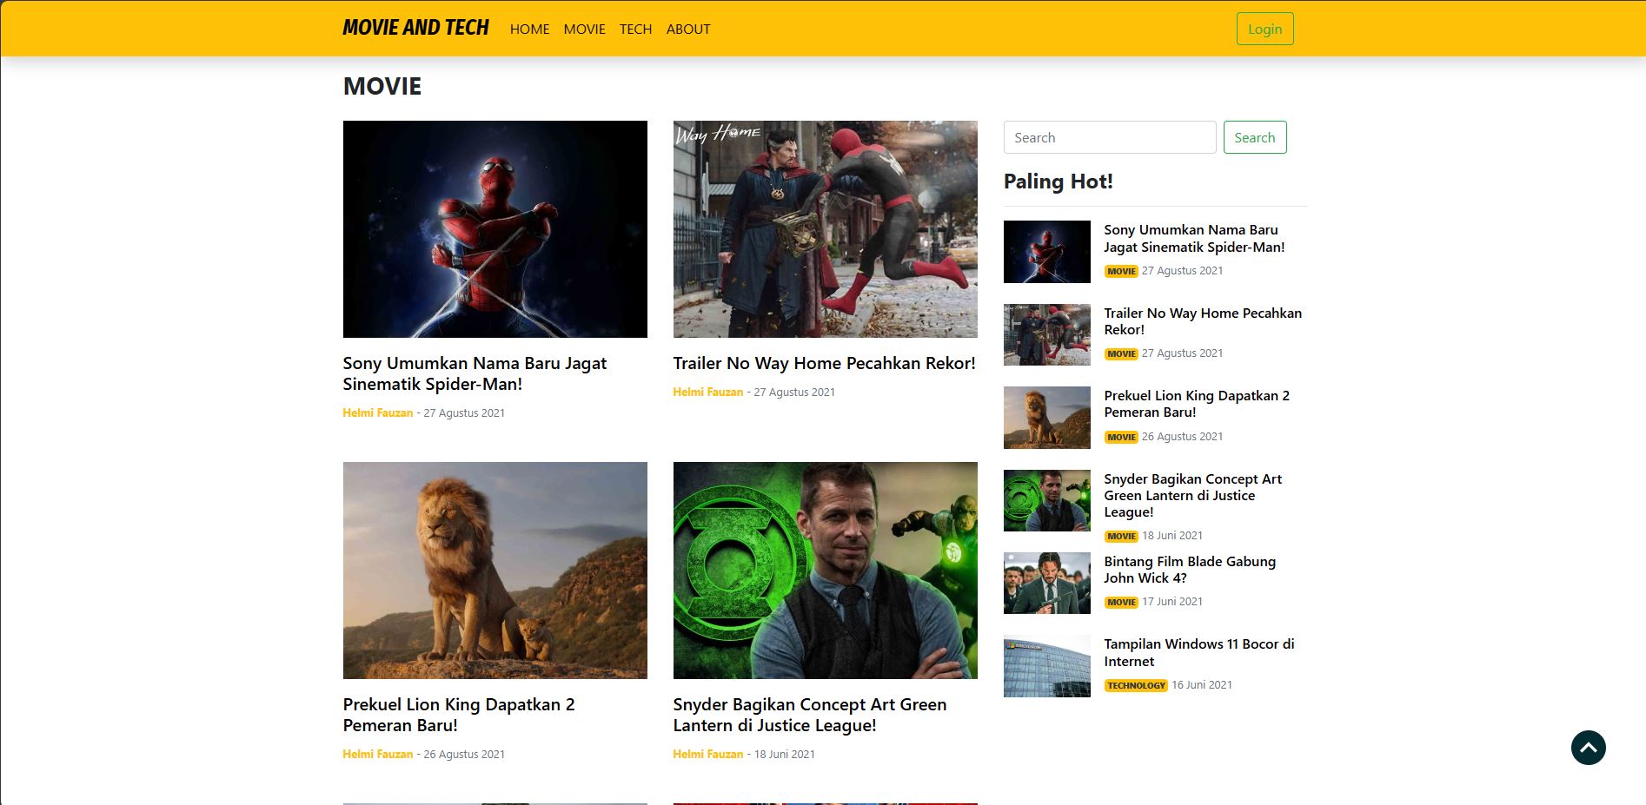The image size is (1646, 805).
Task: Open sidebar link 'Trailer No Way Home Pecahkan Rekor!'
Action: (x=1203, y=321)
